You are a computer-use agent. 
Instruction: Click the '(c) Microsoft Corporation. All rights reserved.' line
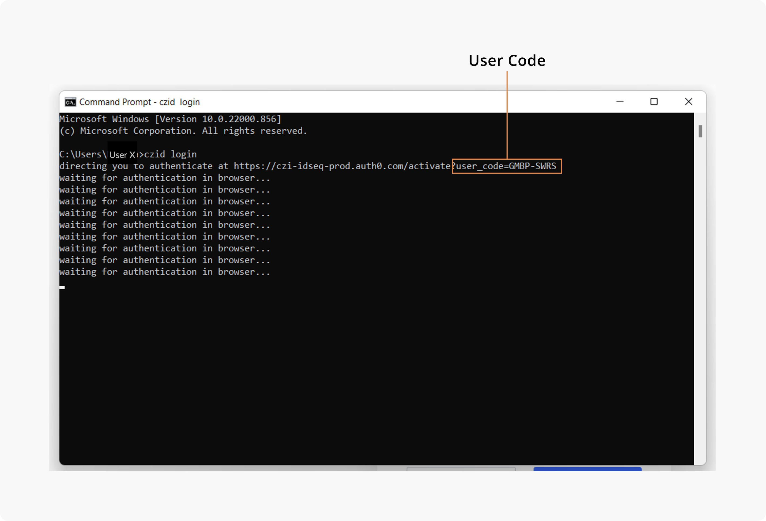(183, 131)
